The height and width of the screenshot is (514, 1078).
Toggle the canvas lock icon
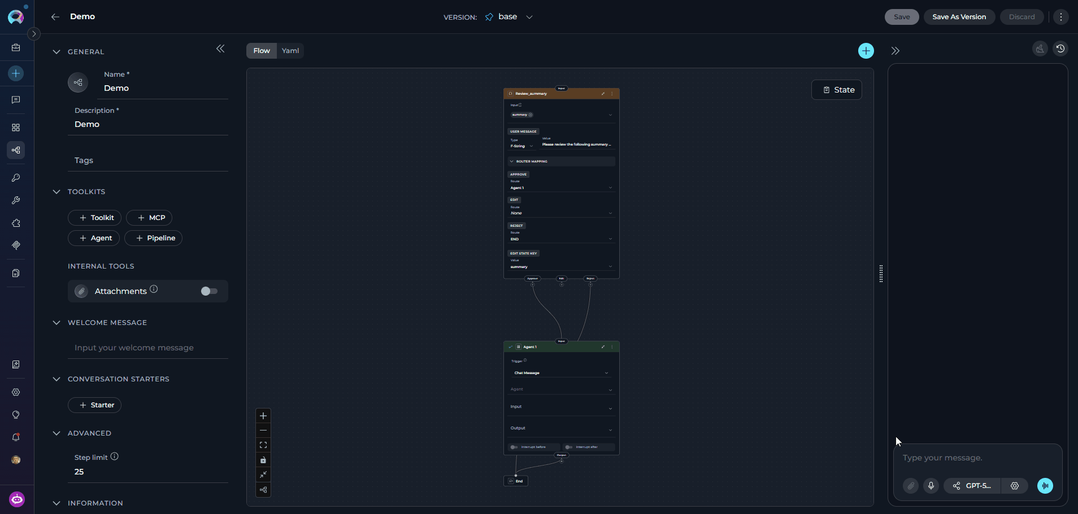coord(263,460)
